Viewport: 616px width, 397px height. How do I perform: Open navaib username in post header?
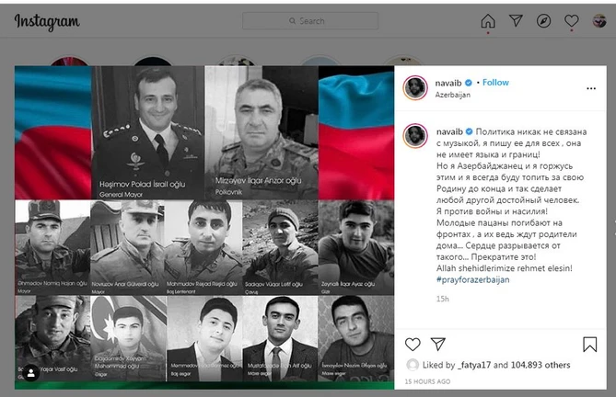pos(448,83)
